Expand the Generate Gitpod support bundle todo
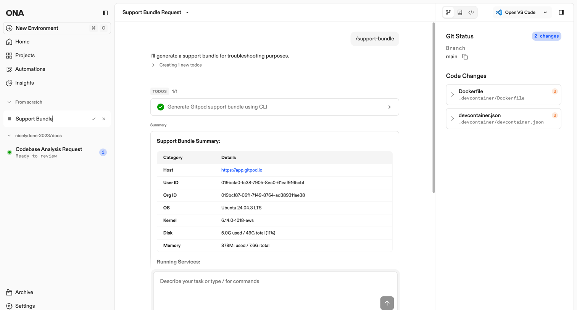 (x=275, y=107)
